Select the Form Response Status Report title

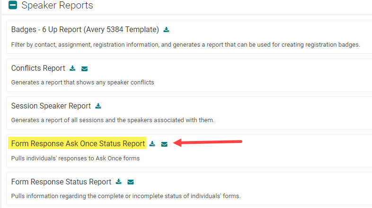pyautogui.click(x=61, y=182)
